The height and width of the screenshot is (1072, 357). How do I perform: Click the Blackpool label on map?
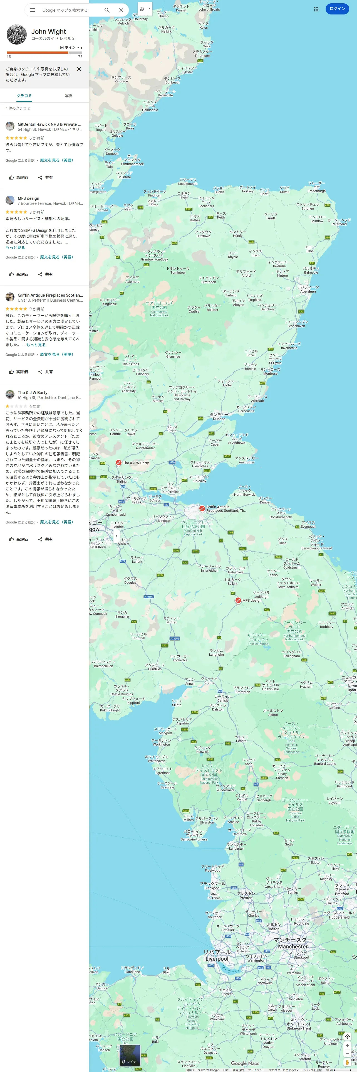pos(212,886)
